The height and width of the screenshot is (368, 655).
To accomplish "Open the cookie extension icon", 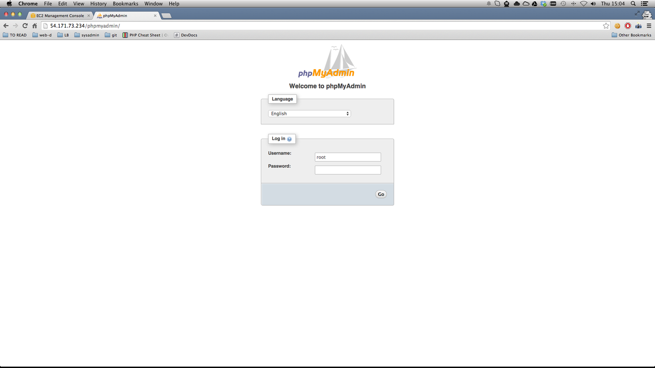I will click(x=617, y=26).
